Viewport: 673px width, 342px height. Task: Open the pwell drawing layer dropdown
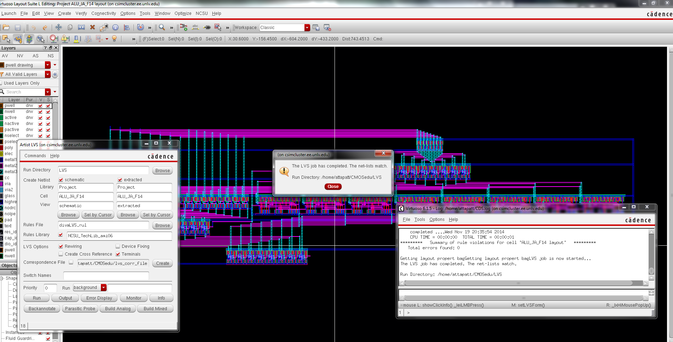[x=48, y=65]
